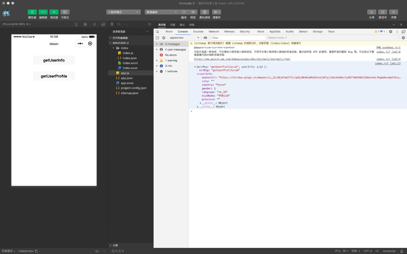
Task: Switch to the AppData tab
Action: tap(275, 31)
